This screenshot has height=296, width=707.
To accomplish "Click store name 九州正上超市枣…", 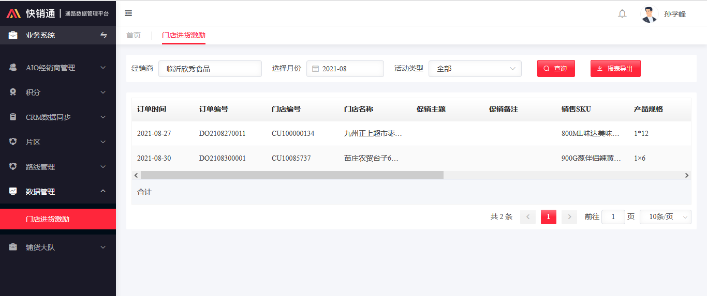I will 373,133.
